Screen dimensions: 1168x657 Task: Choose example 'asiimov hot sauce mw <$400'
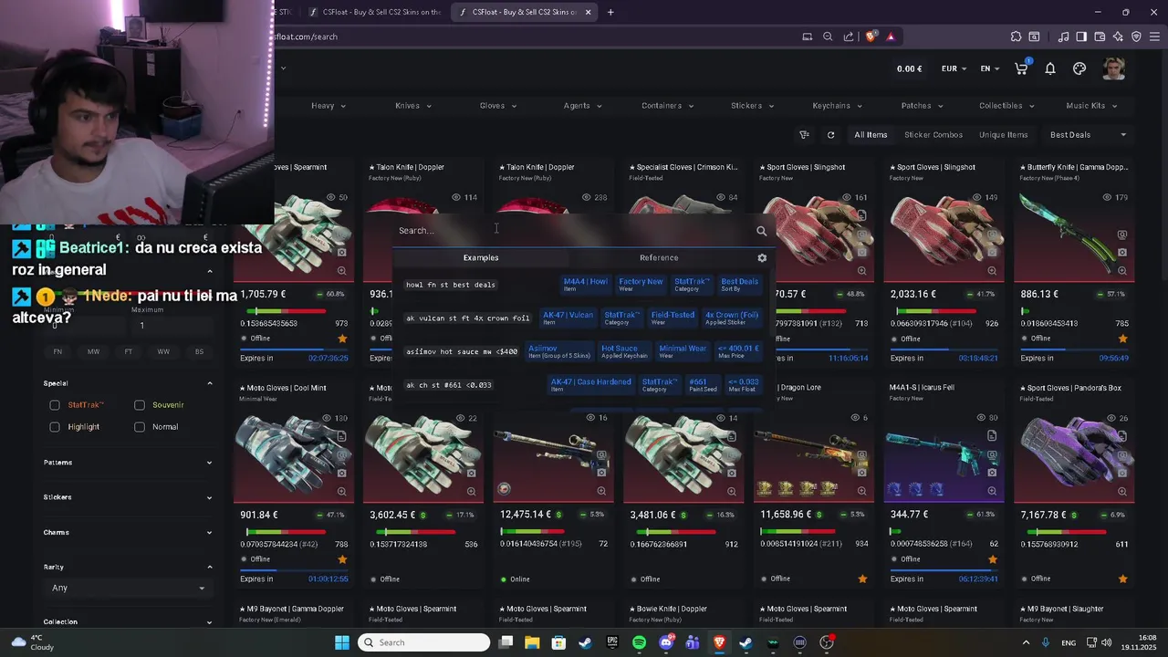(461, 351)
